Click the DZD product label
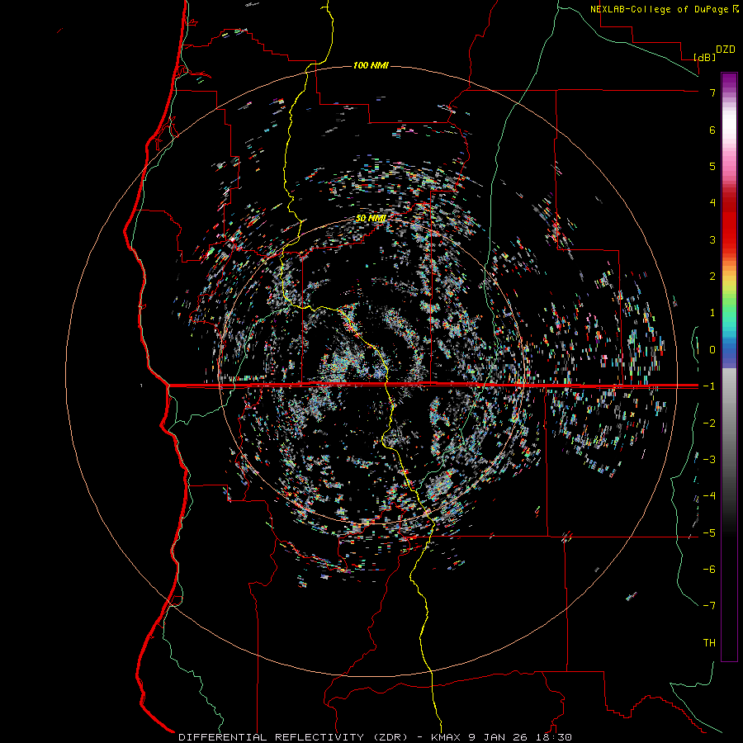 coord(725,50)
